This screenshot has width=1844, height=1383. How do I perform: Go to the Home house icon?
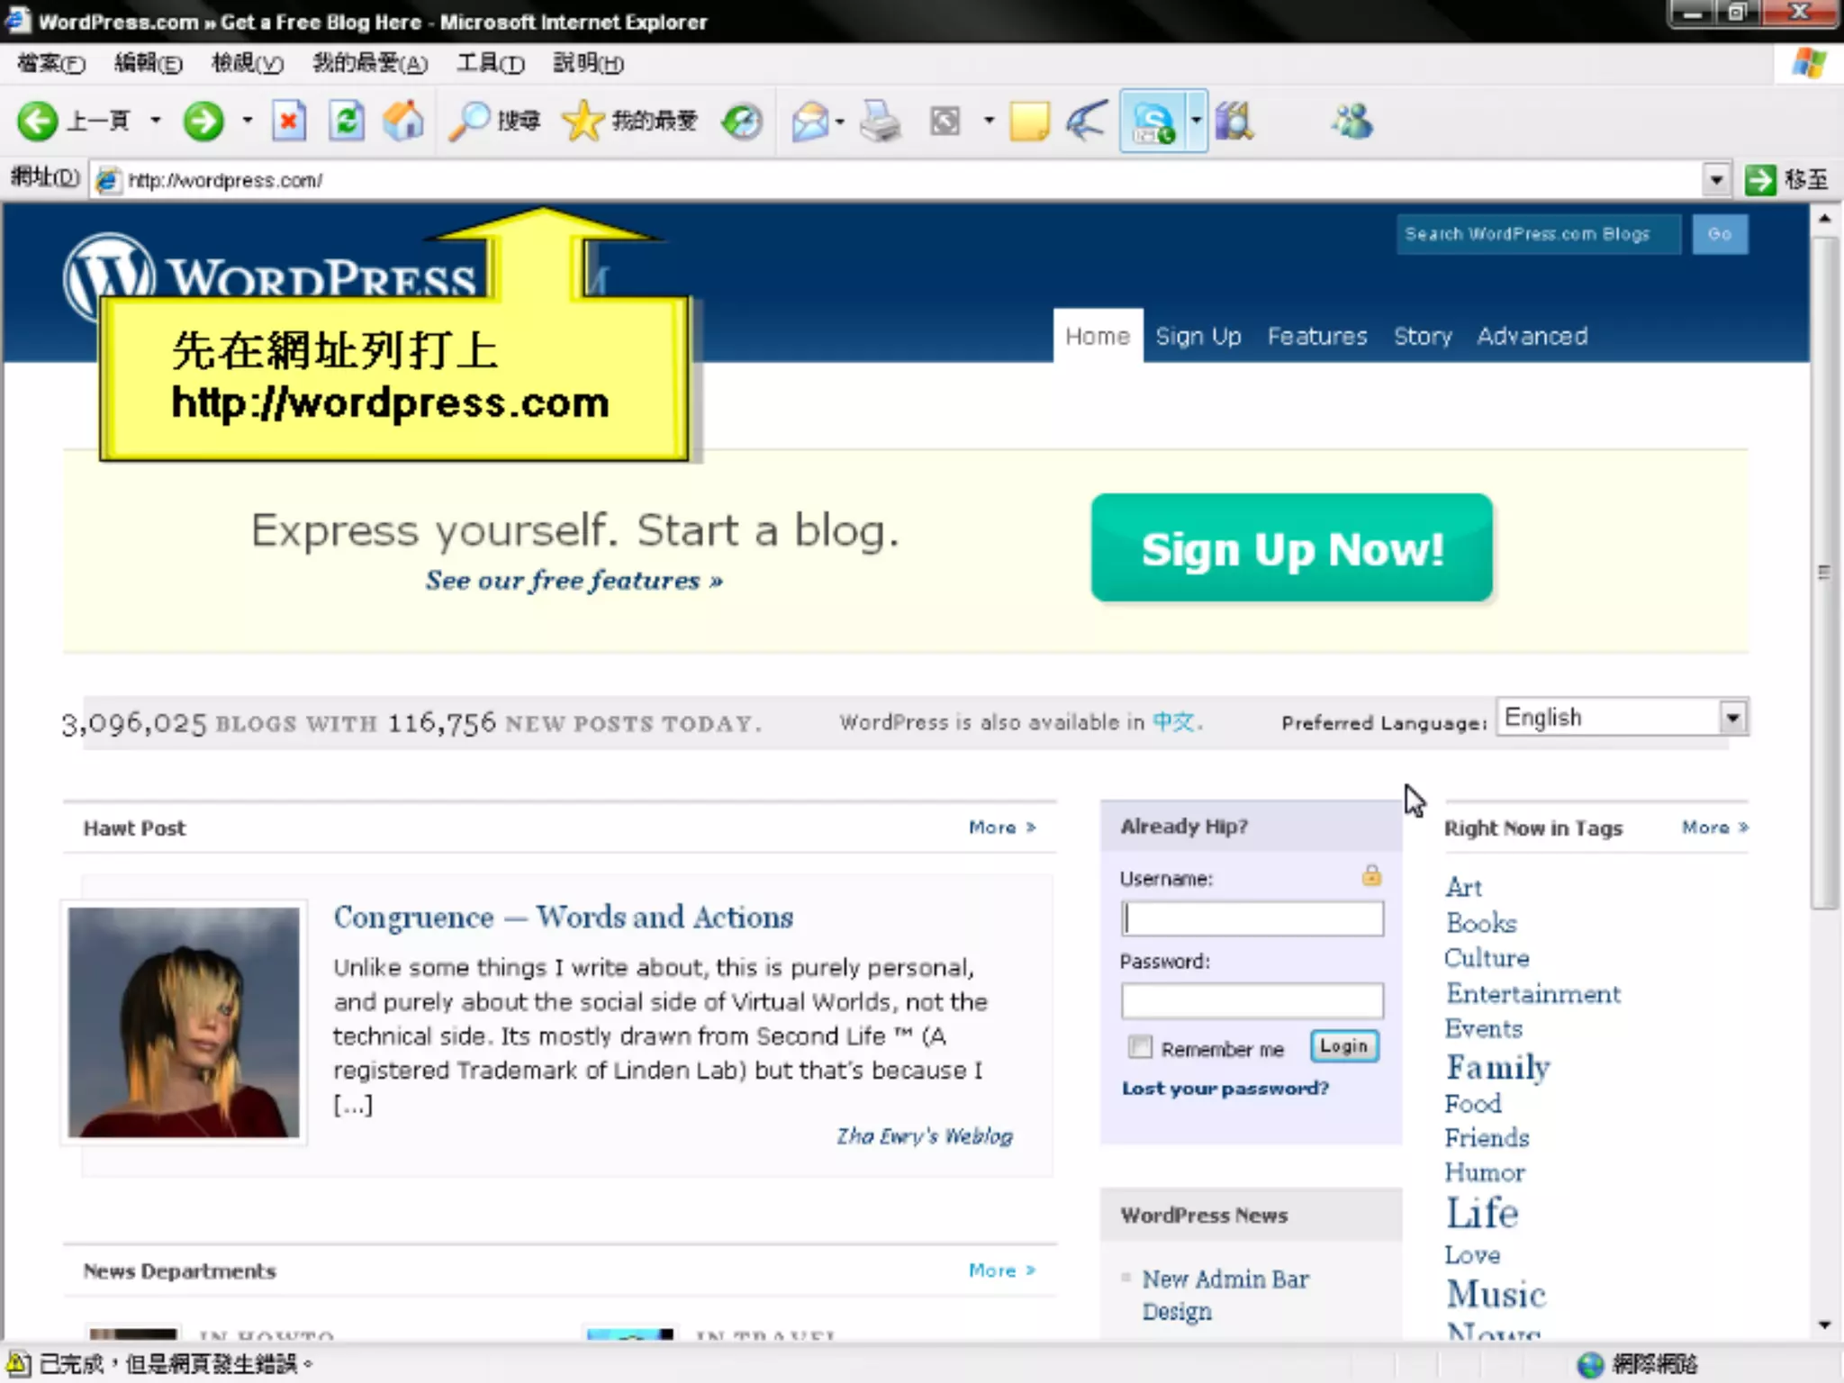click(x=403, y=121)
